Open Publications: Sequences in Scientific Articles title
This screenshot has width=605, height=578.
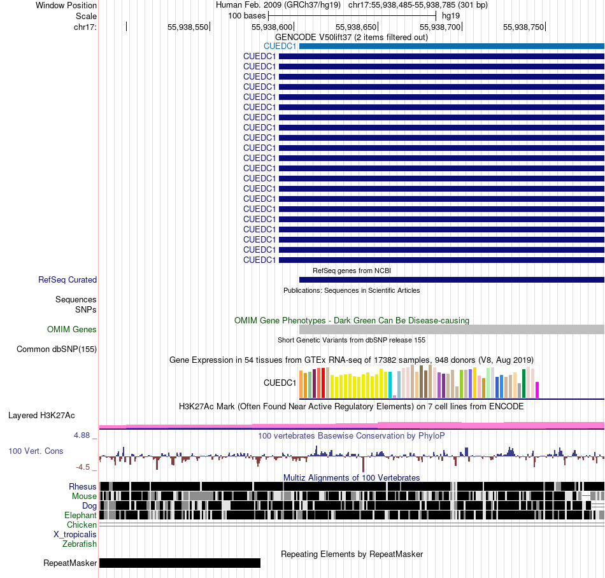(352, 290)
